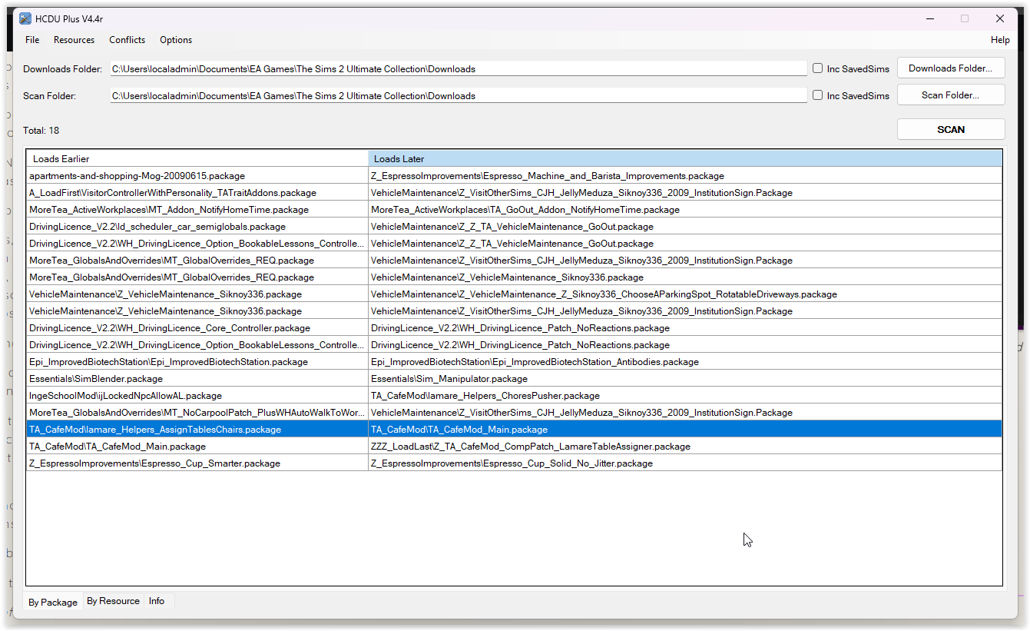Open the Help menu

point(1000,40)
